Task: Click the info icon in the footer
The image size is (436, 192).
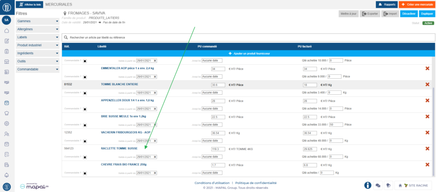Action: pyautogui.click(x=368, y=185)
